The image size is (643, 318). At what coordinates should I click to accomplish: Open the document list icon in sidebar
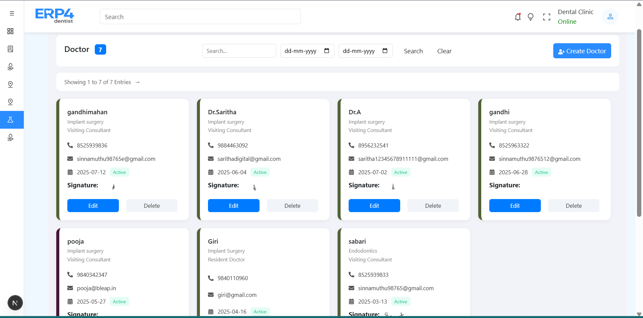pyautogui.click(x=10, y=49)
